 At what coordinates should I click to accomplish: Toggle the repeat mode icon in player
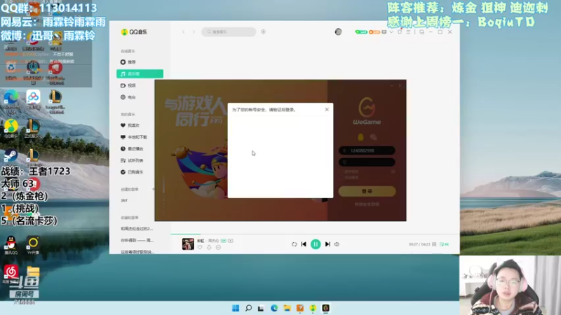[x=294, y=244]
